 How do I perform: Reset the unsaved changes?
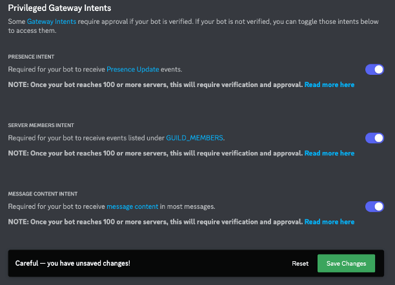[300, 263]
